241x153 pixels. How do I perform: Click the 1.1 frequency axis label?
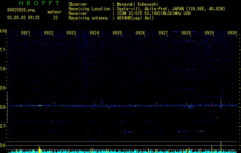click(3, 50)
